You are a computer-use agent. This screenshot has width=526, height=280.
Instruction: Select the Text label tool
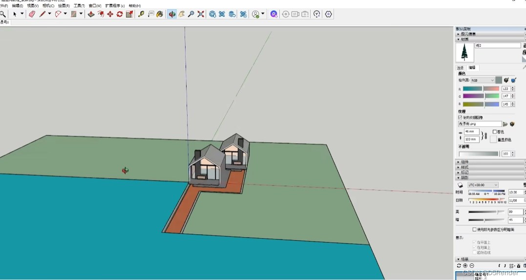150,14
